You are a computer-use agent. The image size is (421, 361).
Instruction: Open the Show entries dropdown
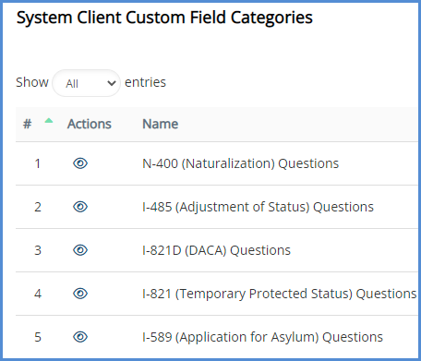coord(86,83)
